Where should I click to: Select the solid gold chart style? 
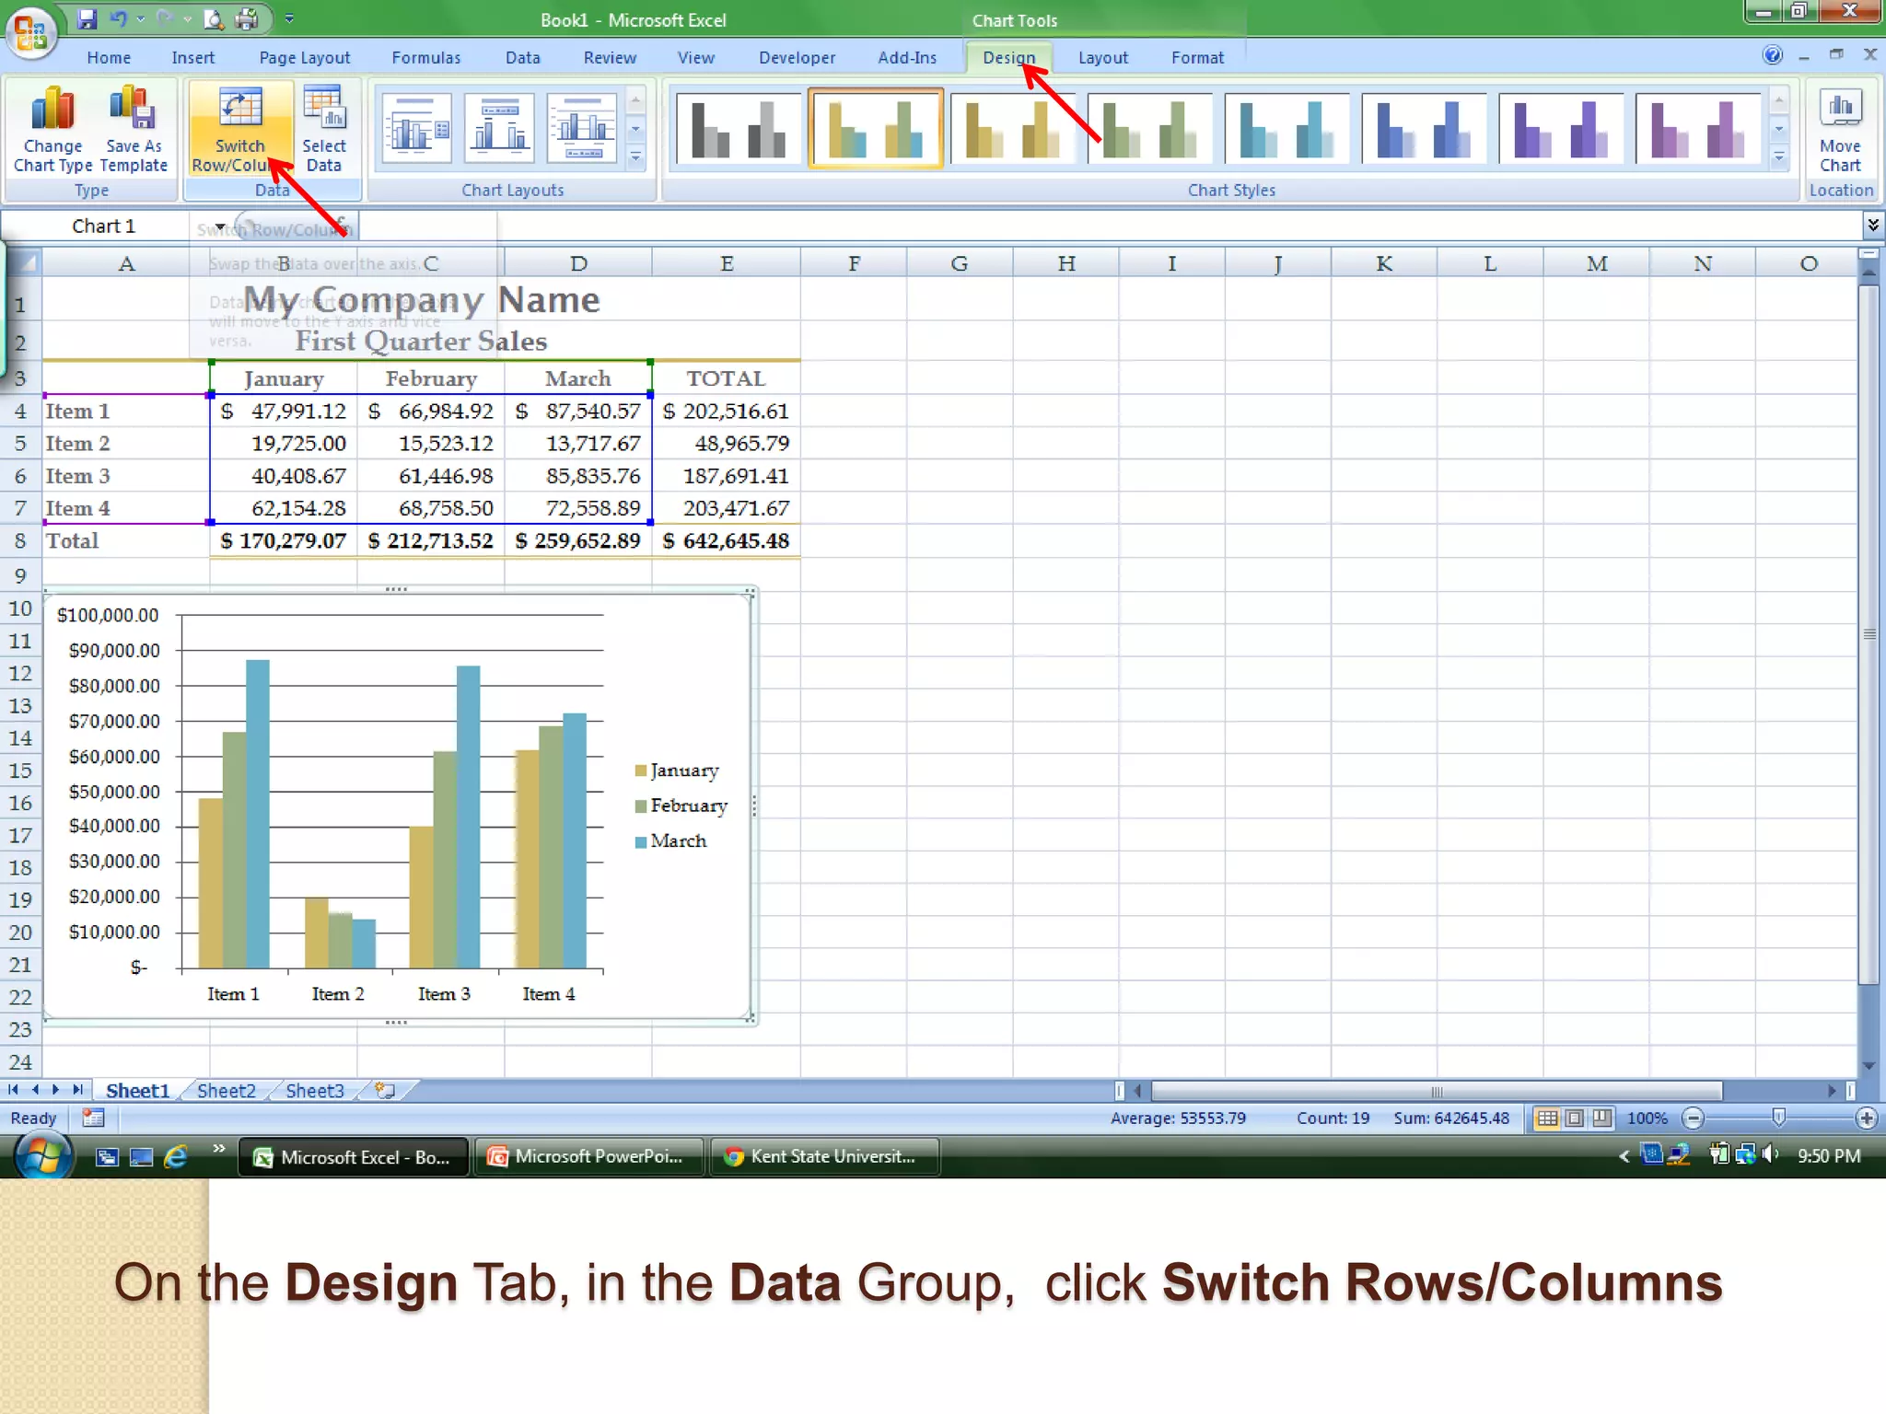click(x=1012, y=128)
